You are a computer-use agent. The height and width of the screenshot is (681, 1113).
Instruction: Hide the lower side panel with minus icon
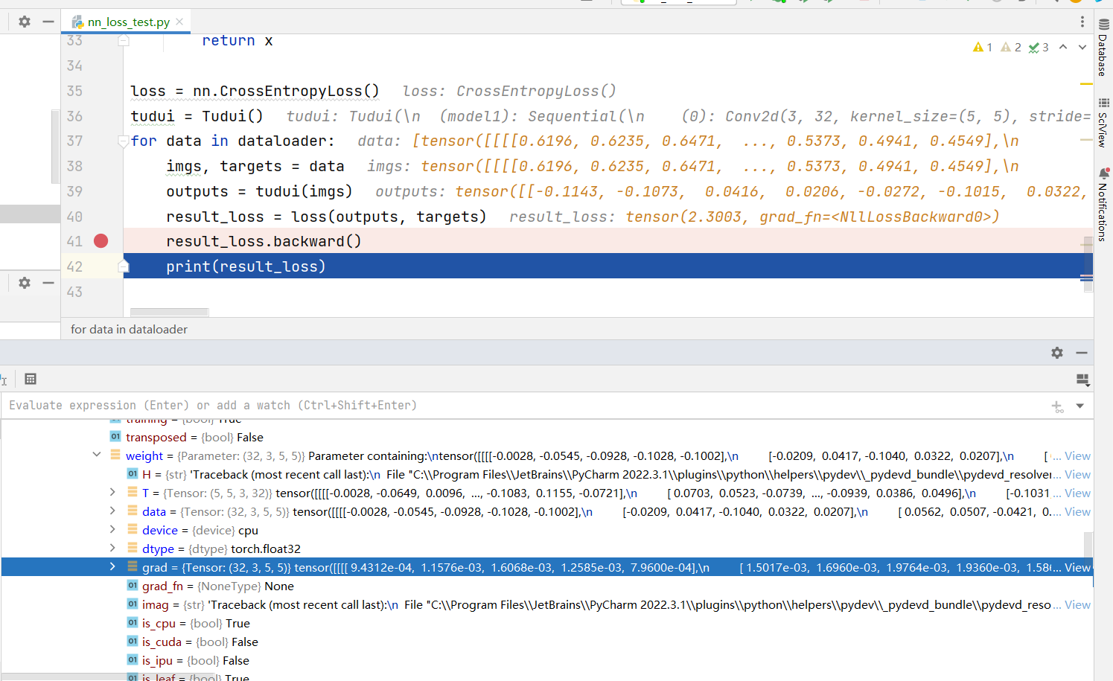(48, 283)
